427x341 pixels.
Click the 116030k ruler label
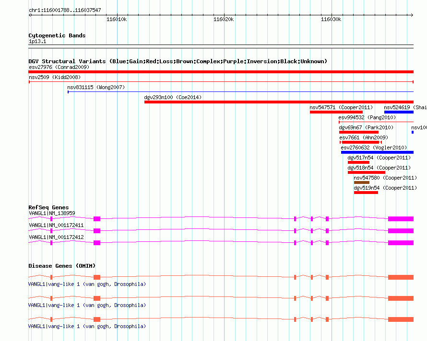pos(331,19)
